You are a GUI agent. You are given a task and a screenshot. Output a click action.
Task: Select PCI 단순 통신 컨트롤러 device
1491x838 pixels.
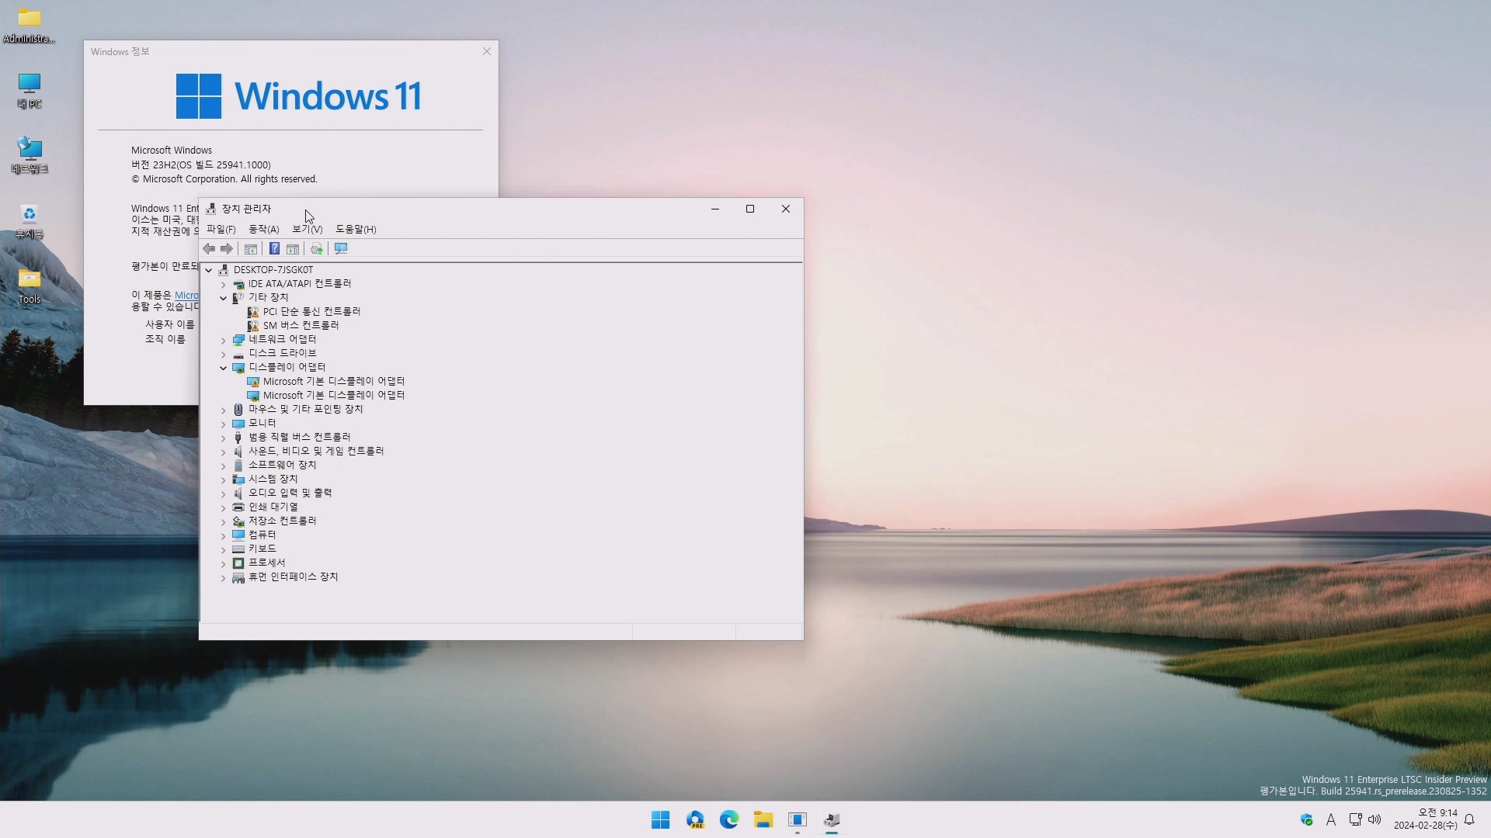(x=311, y=312)
